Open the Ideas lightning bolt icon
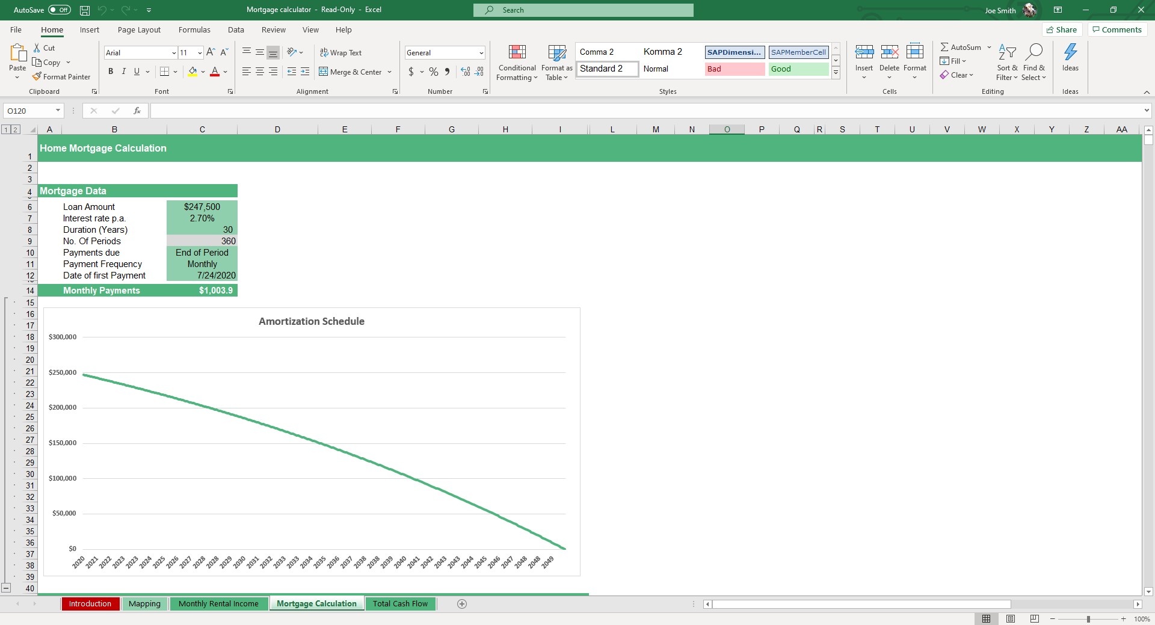The image size is (1155, 625). (x=1070, y=53)
